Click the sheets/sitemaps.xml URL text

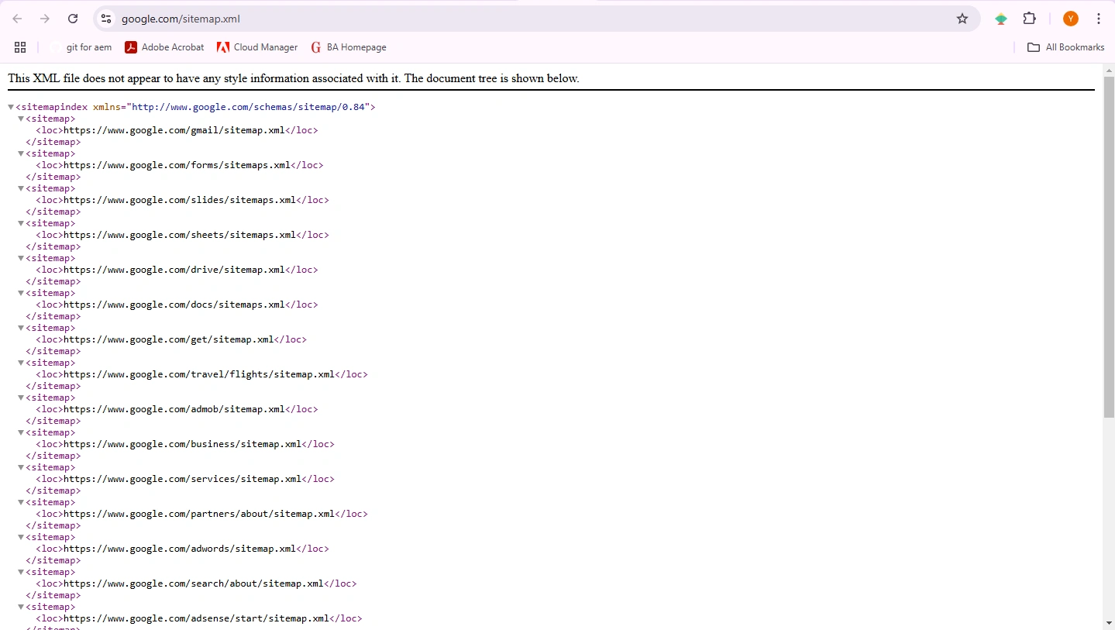click(x=180, y=235)
